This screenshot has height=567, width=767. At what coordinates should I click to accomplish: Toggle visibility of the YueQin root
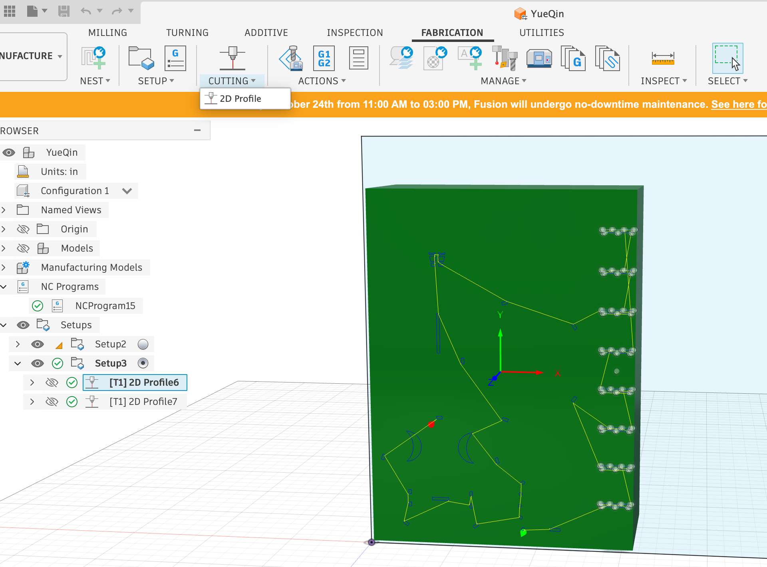pos(9,153)
